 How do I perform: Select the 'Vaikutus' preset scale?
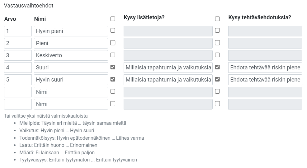click(56, 131)
